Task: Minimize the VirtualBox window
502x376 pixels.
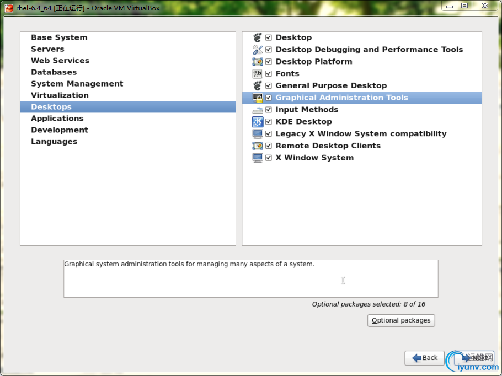Action: 450,6
